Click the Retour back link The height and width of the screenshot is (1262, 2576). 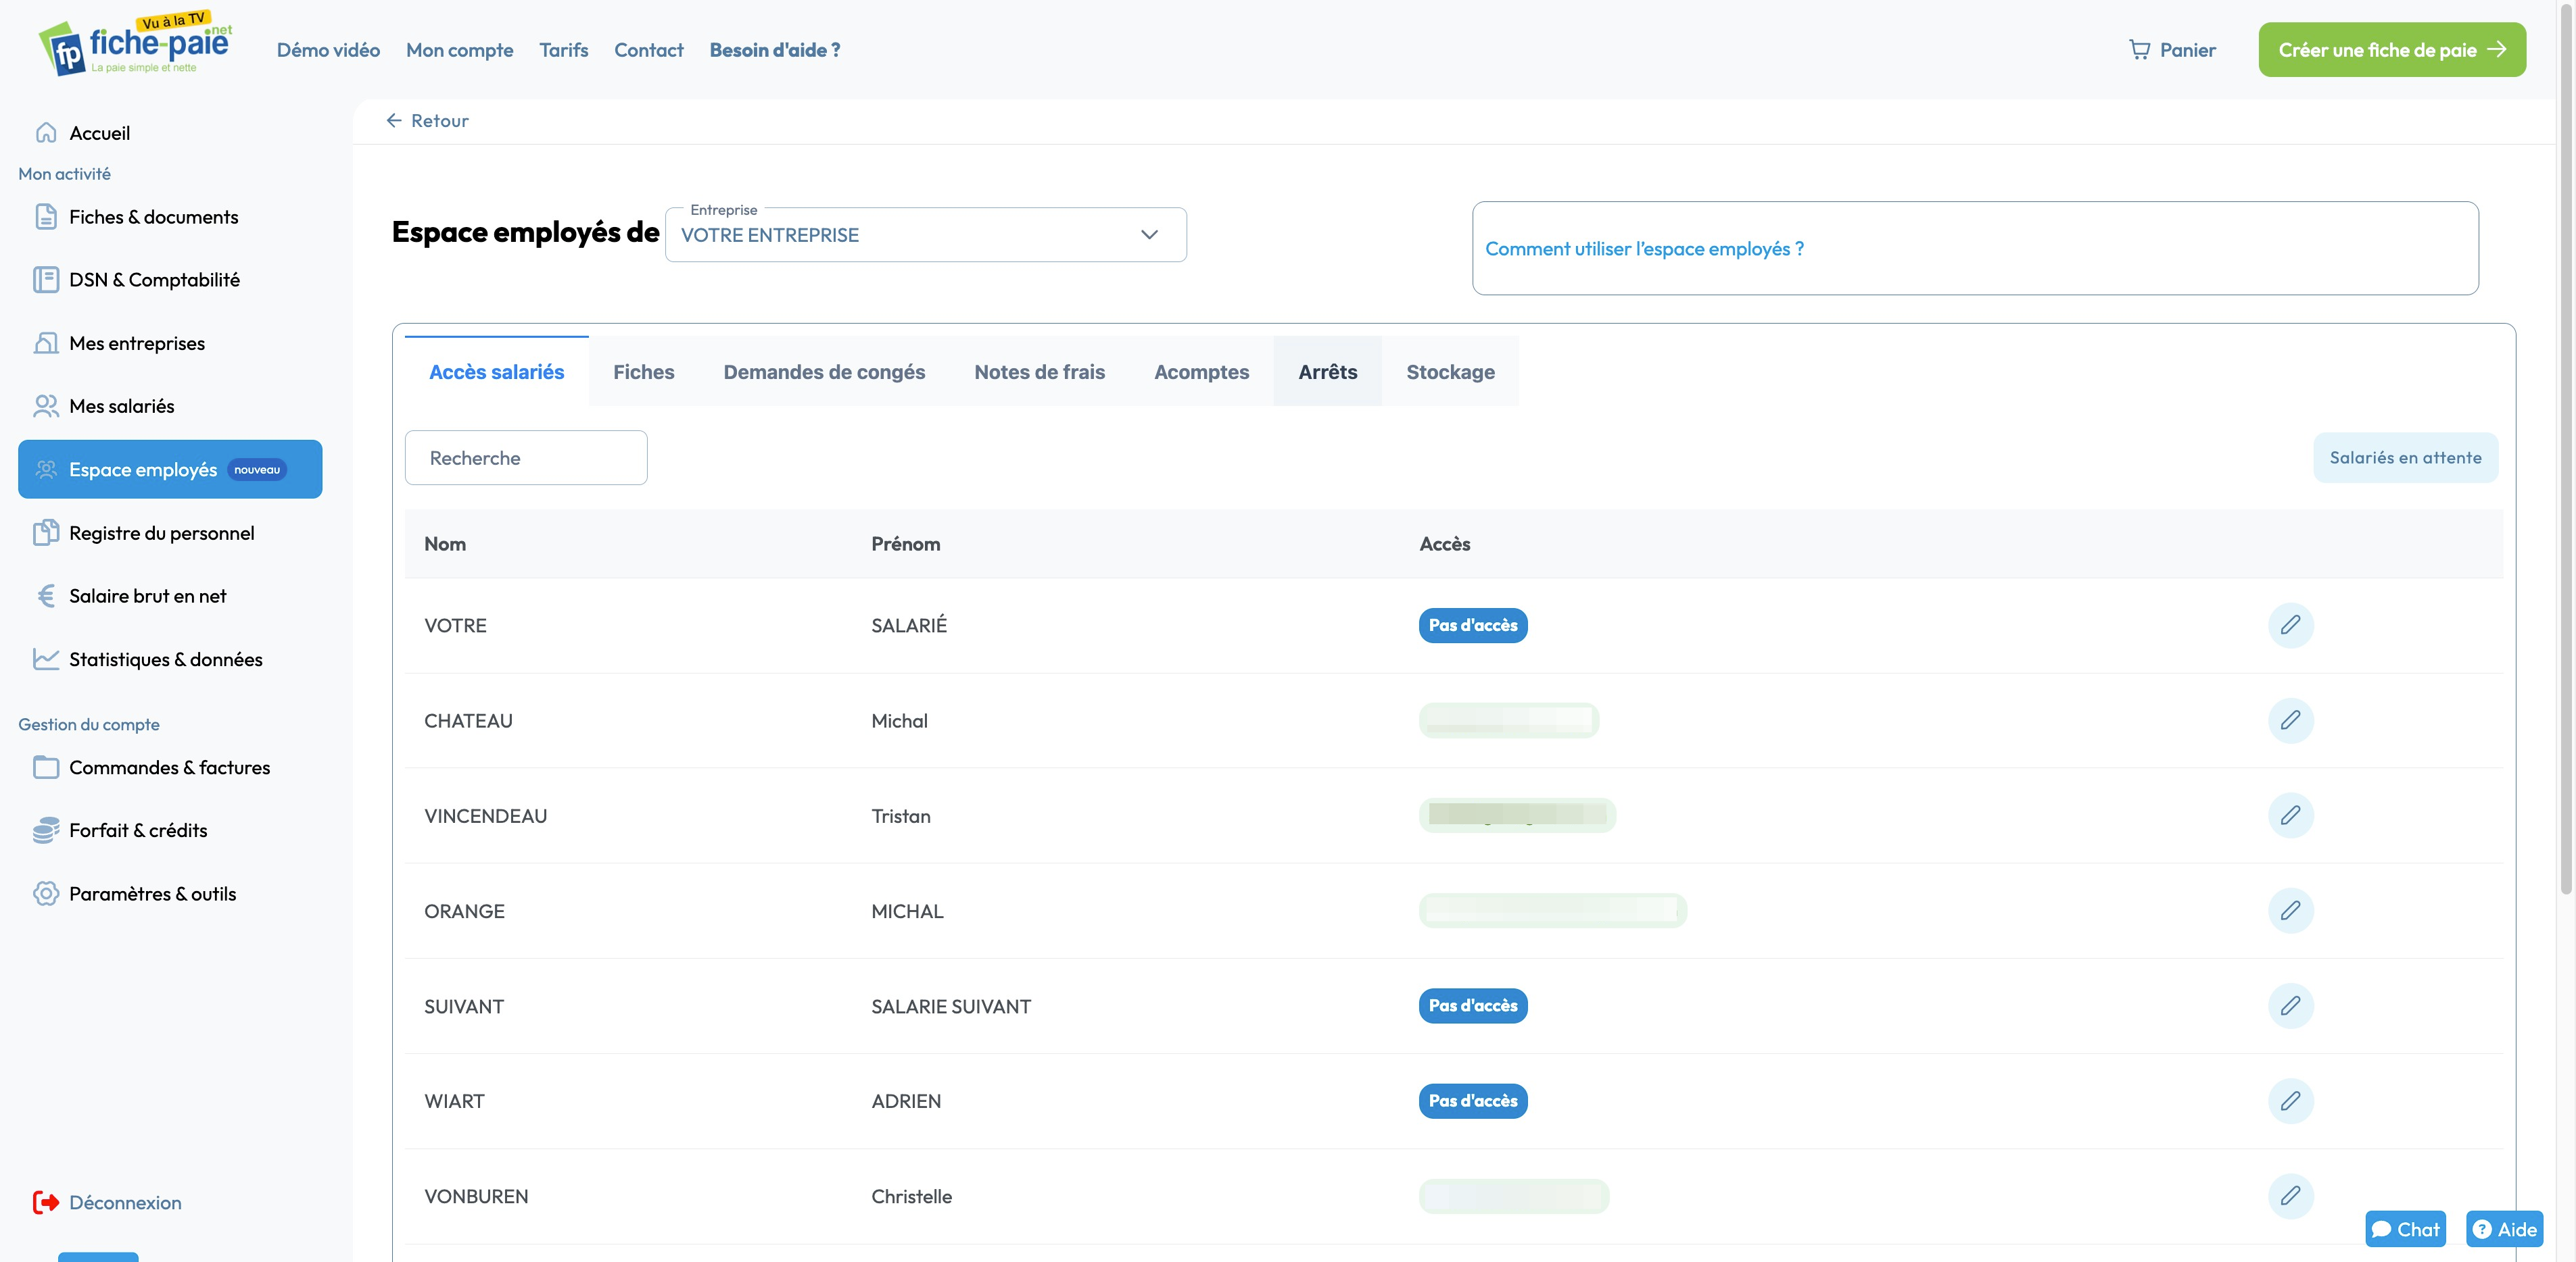click(x=428, y=121)
